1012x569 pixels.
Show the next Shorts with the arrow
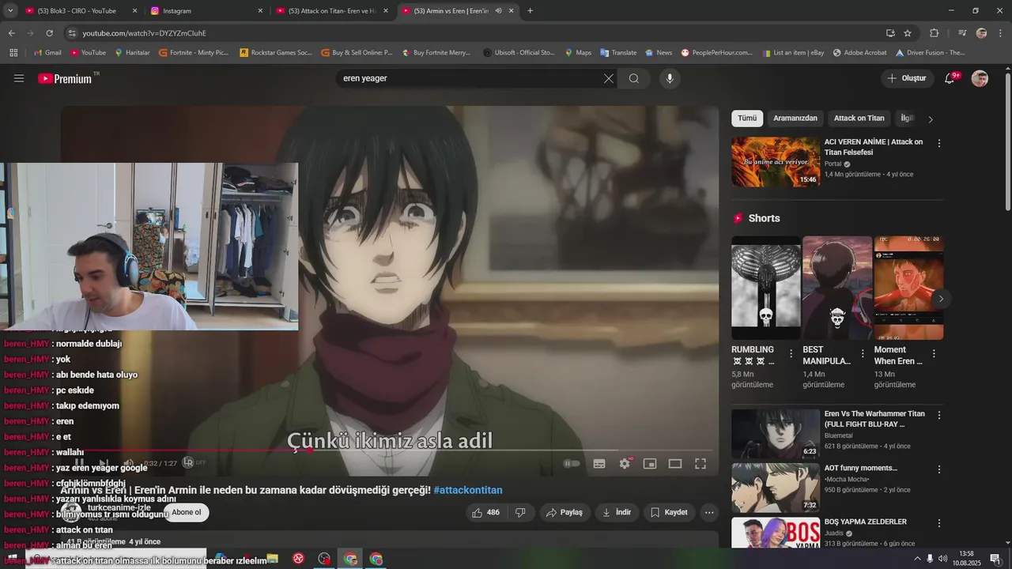pyautogui.click(x=941, y=299)
